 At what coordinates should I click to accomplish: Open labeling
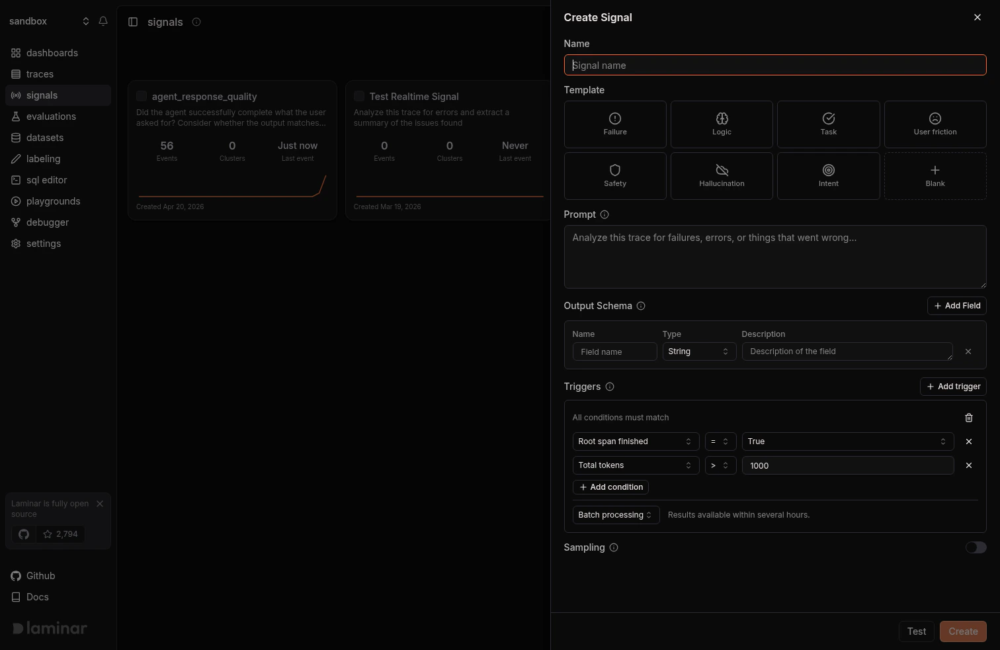pyautogui.click(x=58, y=159)
